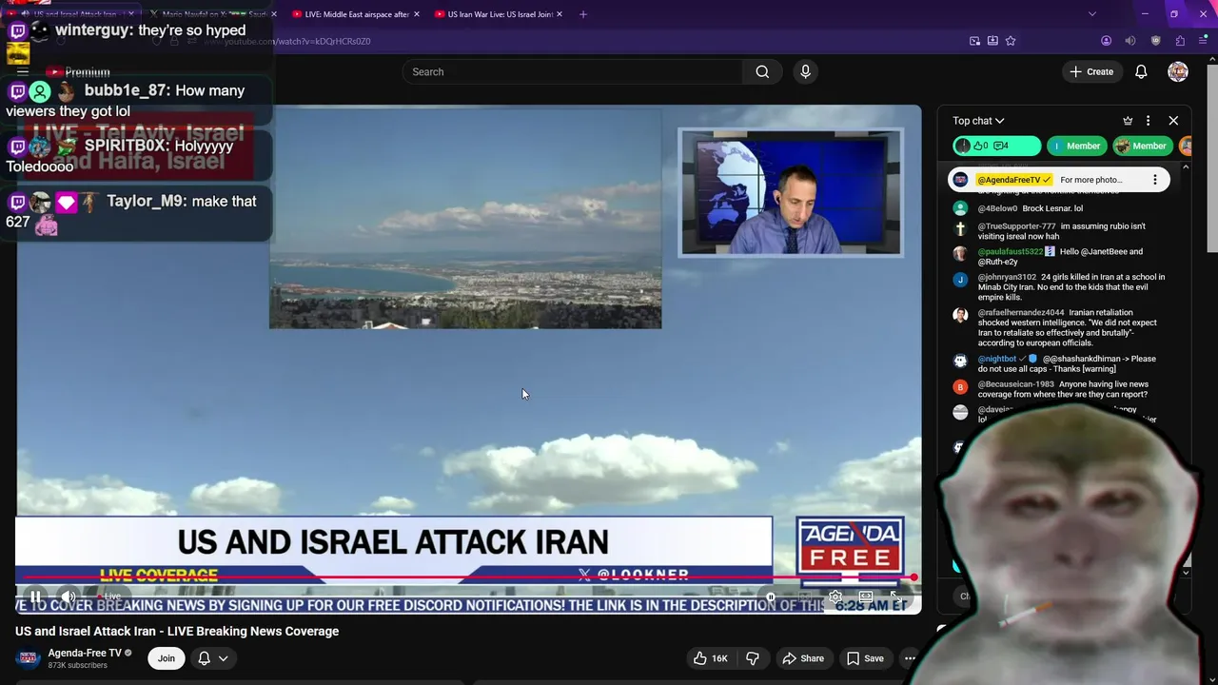The width and height of the screenshot is (1218, 685).
Task: Enter fullscreen on the video player
Action: click(894, 597)
